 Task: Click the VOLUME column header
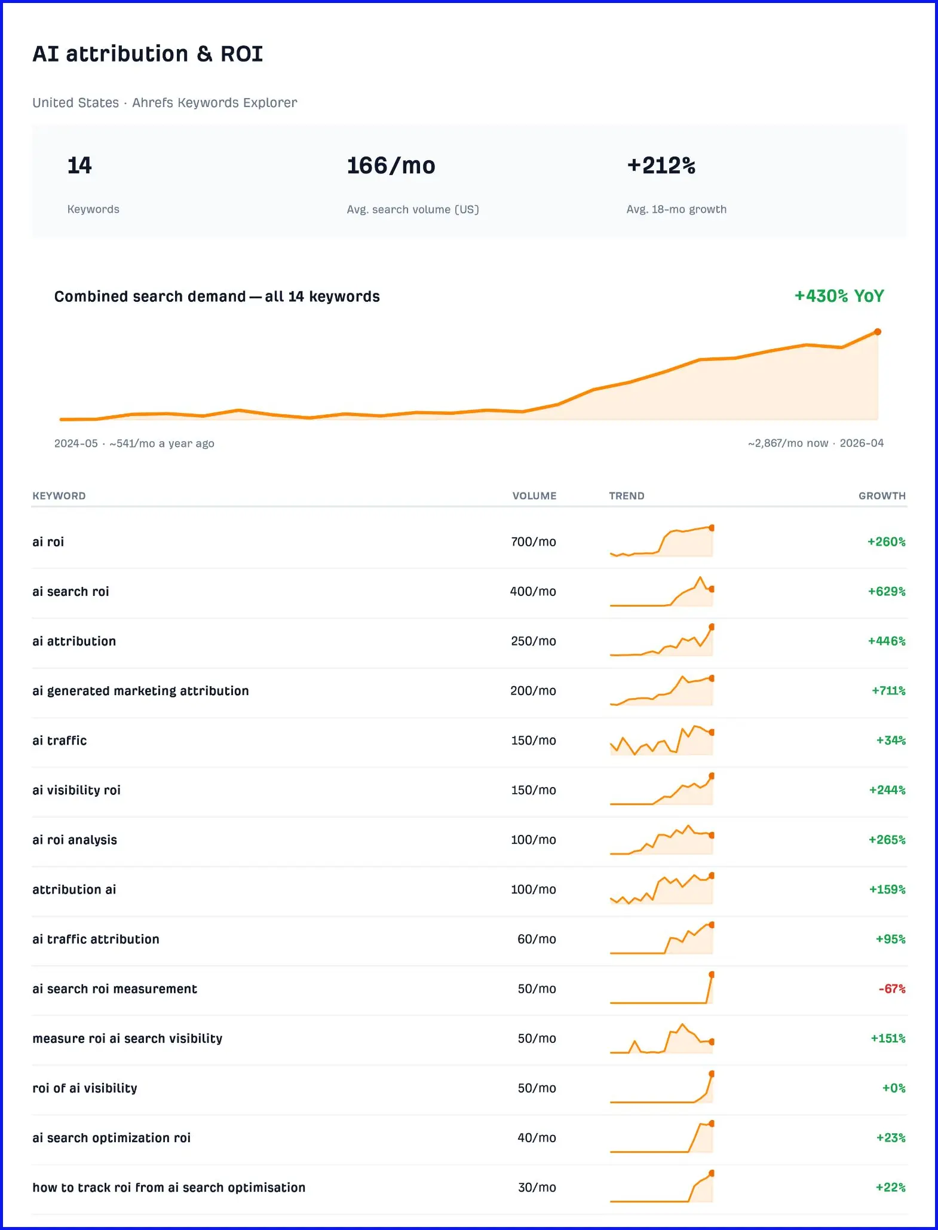[x=534, y=496]
